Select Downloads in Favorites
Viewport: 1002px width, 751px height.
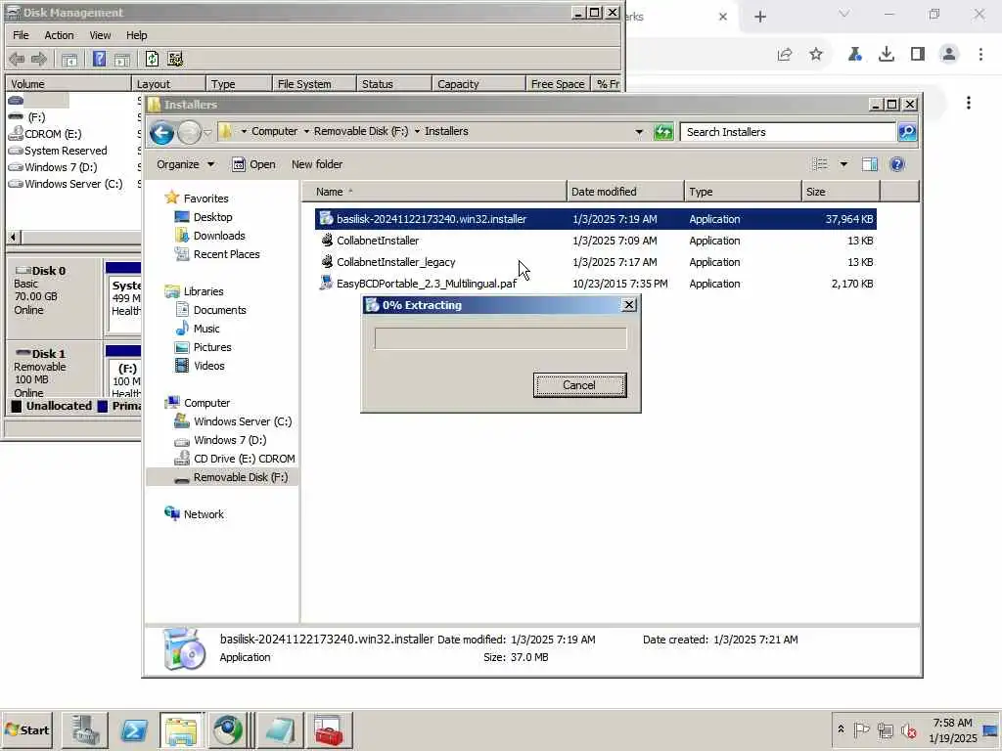219,236
